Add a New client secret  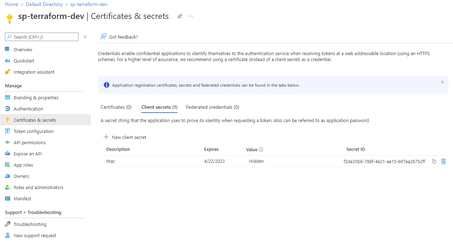tap(125, 137)
